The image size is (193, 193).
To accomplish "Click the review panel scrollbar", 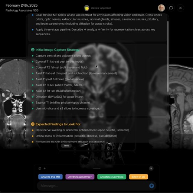I will pyautogui.click(x=168, y=56).
